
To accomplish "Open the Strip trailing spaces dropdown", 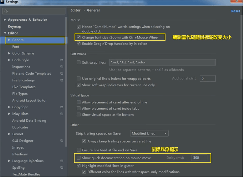I will [149, 133].
